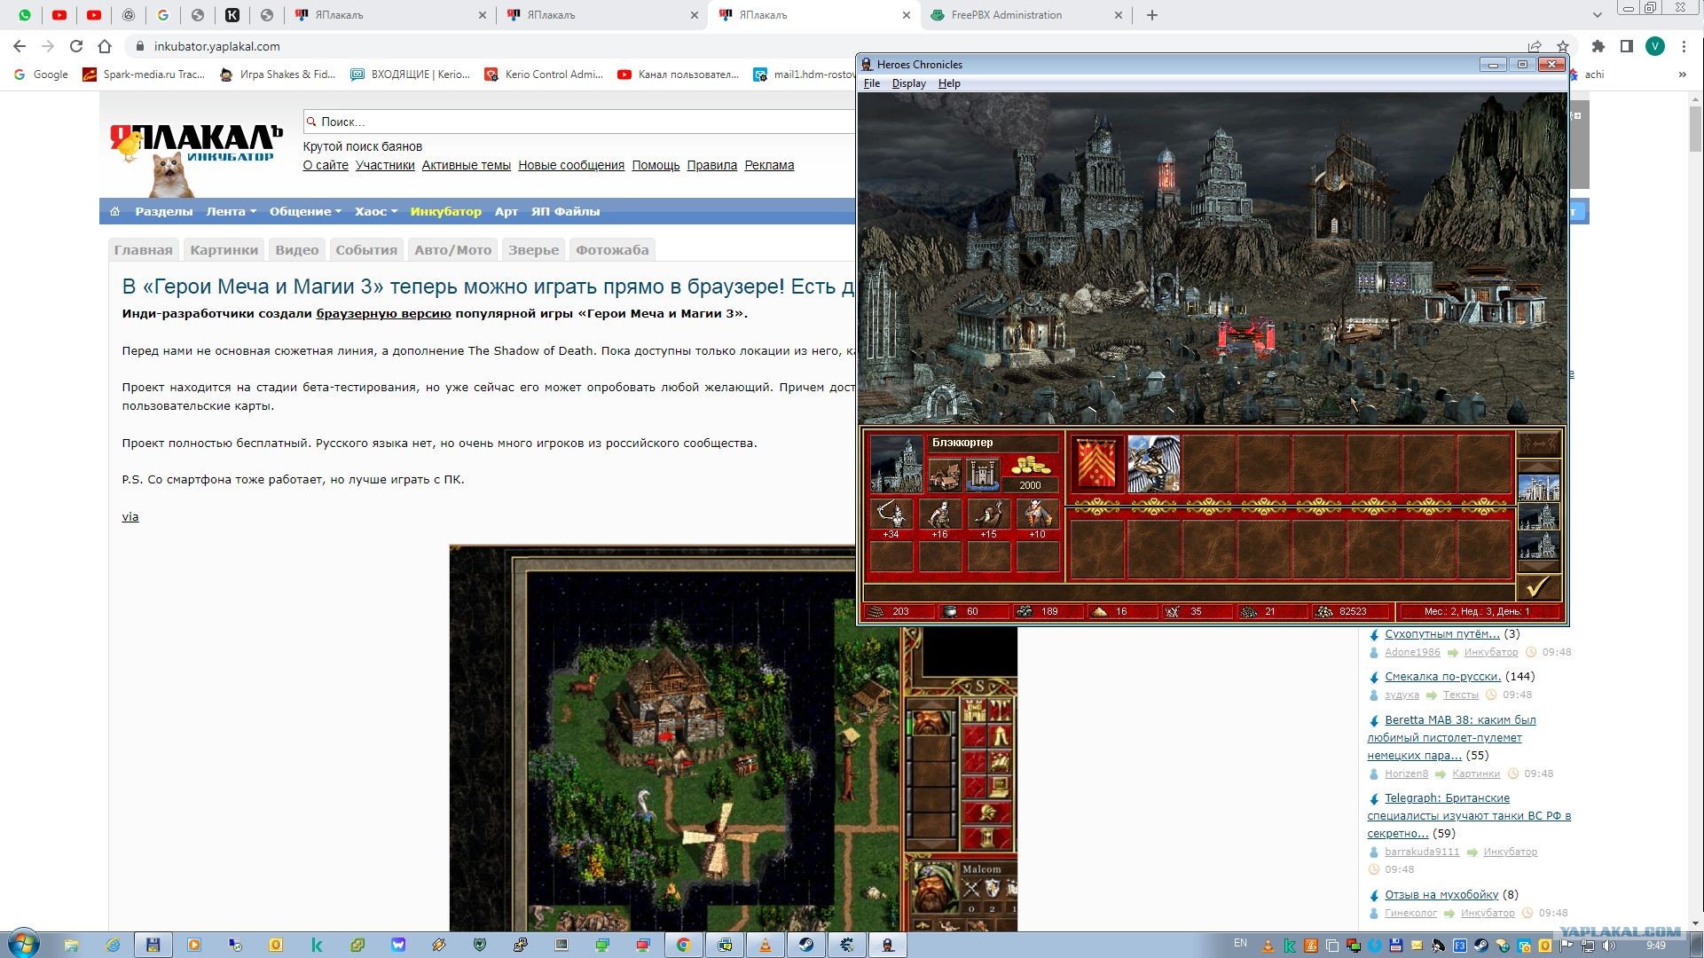Click the Chrome icon in the taskbar
This screenshot has height=958, width=1704.
click(x=684, y=945)
